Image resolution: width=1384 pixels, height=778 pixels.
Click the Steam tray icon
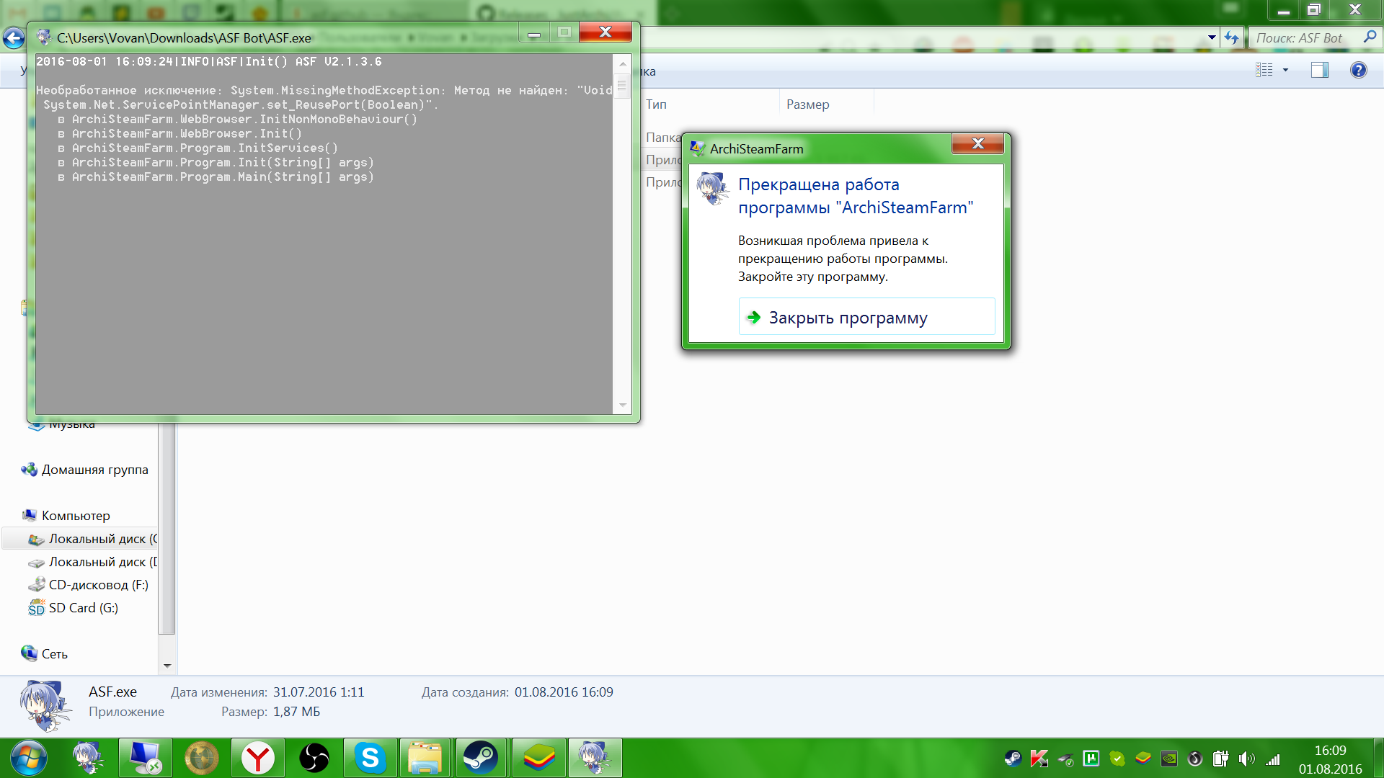click(x=1013, y=758)
